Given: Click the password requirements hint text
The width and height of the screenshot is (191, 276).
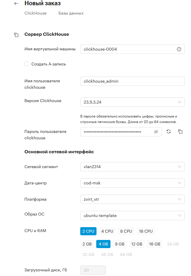Looking at the screenshot, I should (x=128, y=119).
